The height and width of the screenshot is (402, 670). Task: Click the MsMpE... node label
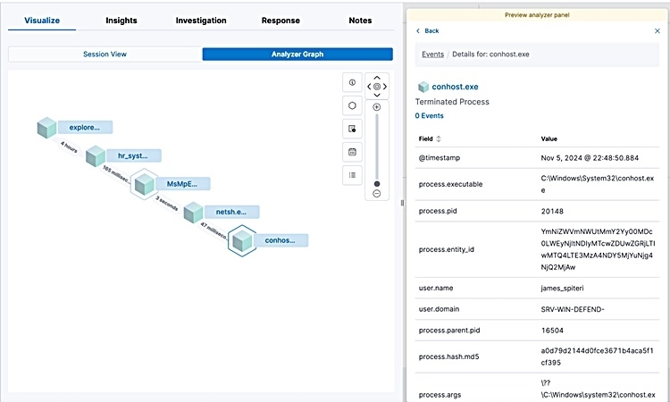tap(182, 184)
